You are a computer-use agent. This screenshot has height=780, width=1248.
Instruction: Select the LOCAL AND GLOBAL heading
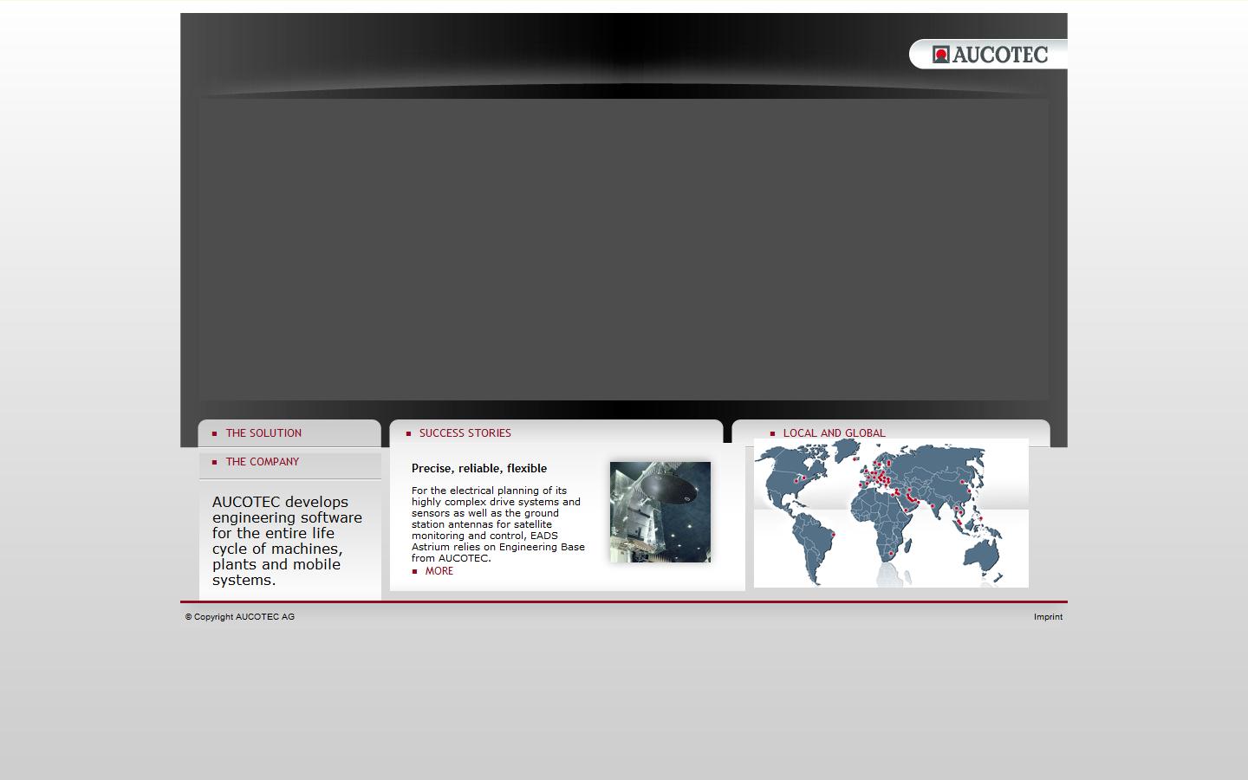[834, 433]
